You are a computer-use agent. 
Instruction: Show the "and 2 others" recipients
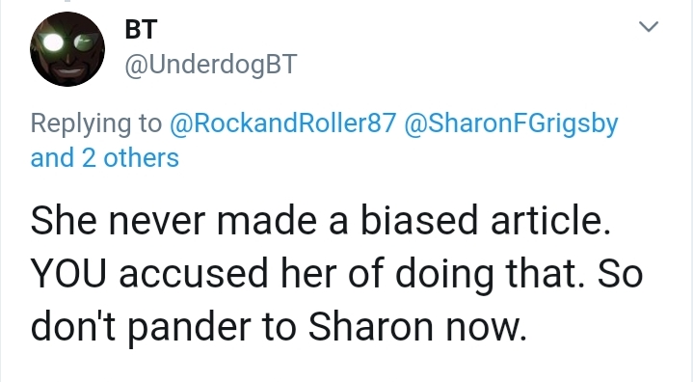[x=105, y=158]
